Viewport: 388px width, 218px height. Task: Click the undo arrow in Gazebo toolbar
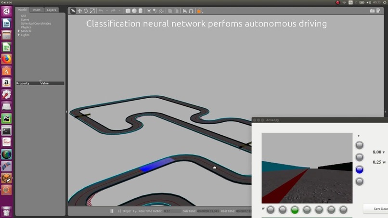click(x=101, y=11)
